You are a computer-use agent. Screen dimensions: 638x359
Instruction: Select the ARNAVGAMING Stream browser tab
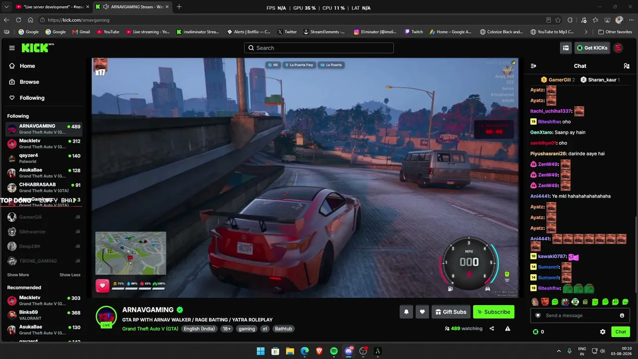132,7
